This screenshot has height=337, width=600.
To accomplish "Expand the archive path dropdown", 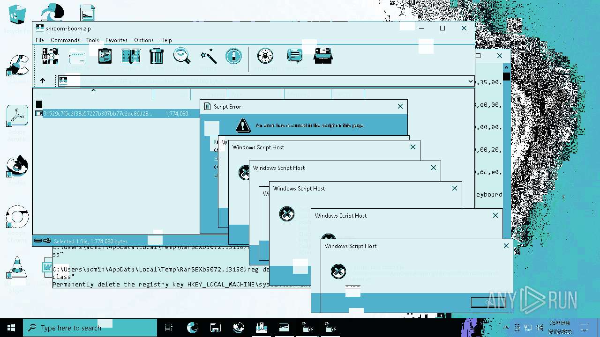I will [x=470, y=81].
